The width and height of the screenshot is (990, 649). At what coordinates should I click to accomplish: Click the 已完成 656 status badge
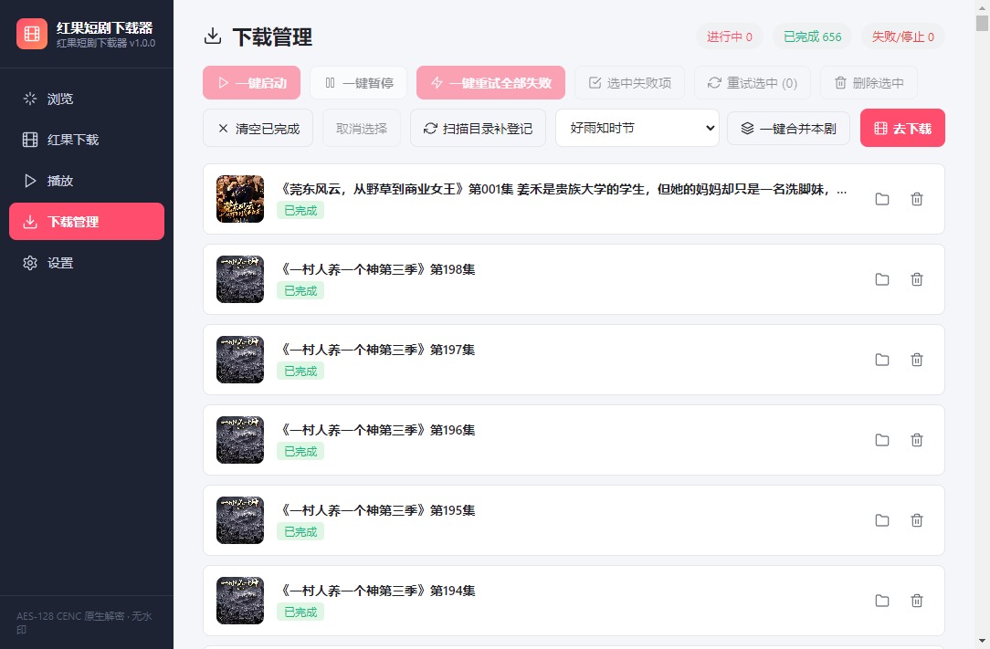click(812, 37)
